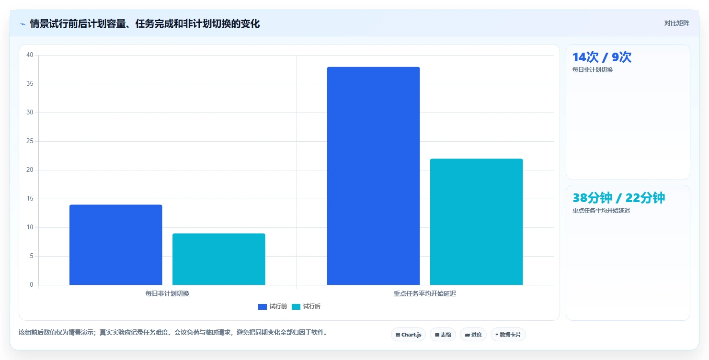Select the 进度 chip

(473, 335)
